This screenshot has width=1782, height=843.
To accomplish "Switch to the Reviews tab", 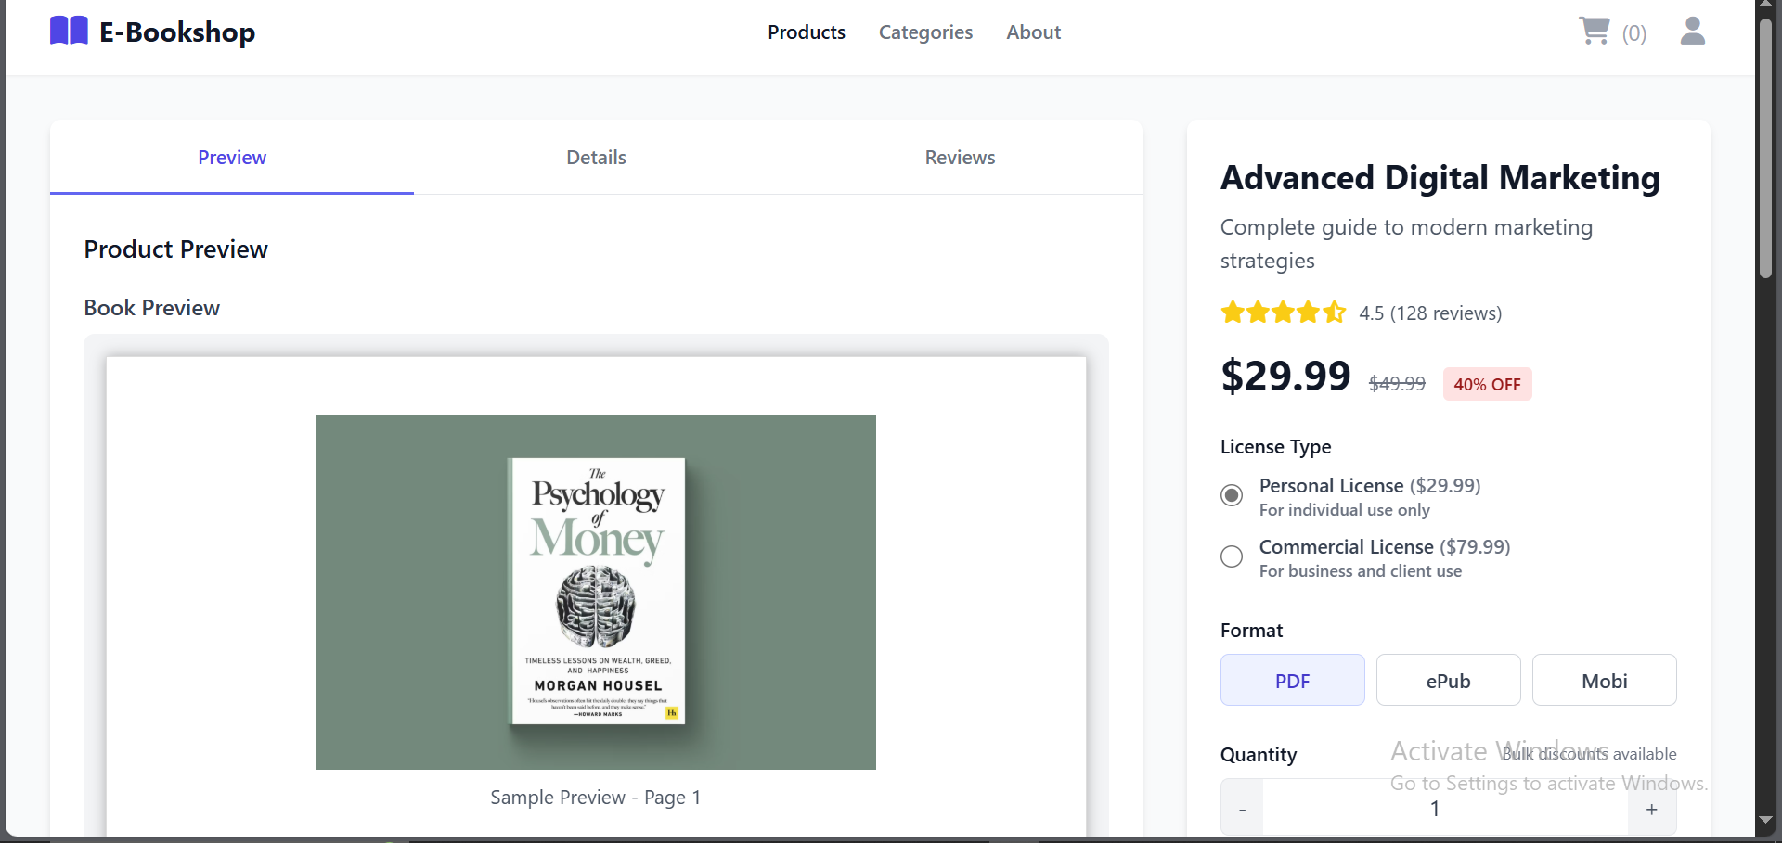I will coord(960,158).
